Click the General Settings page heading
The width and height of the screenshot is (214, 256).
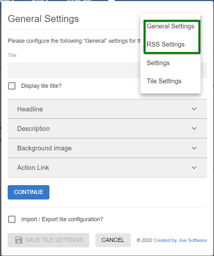(x=43, y=19)
